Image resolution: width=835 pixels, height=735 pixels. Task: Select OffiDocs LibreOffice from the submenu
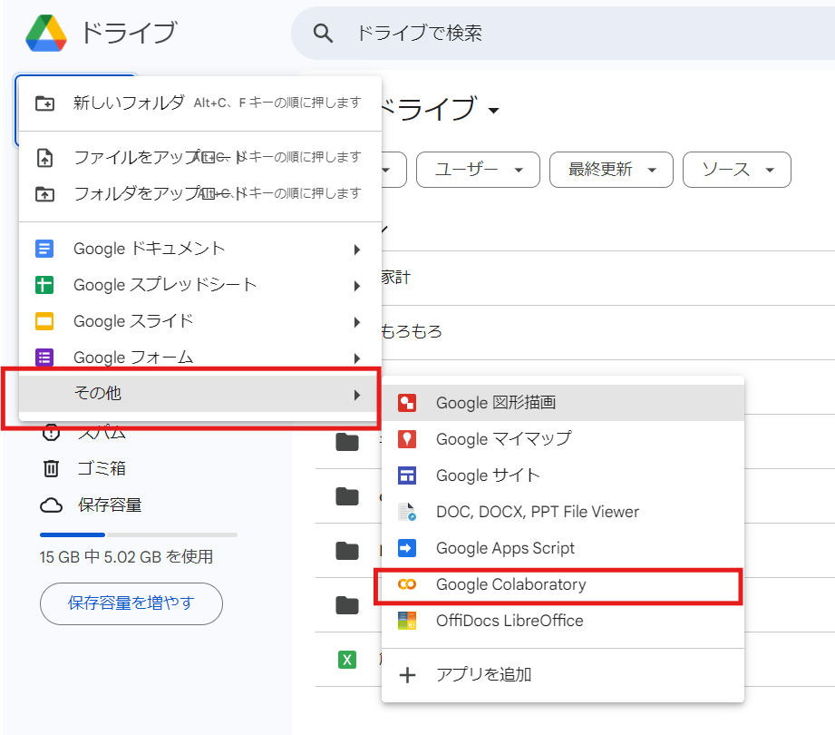point(563,621)
